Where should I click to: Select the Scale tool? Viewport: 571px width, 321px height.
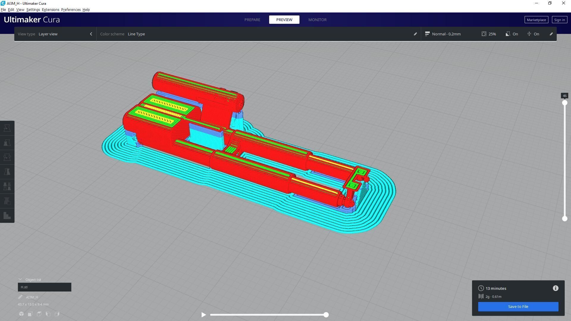tap(7, 143)
